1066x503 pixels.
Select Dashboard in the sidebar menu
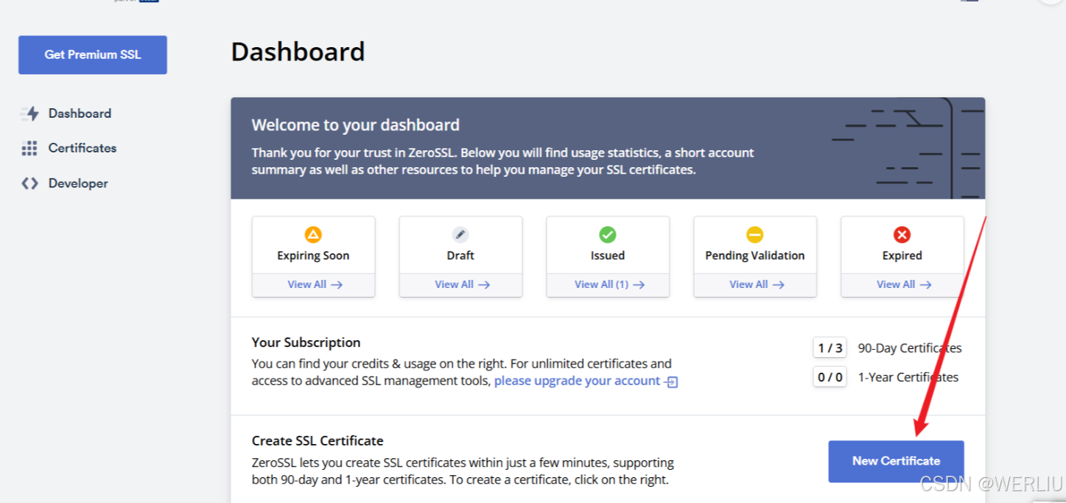(x=80, y=113)
